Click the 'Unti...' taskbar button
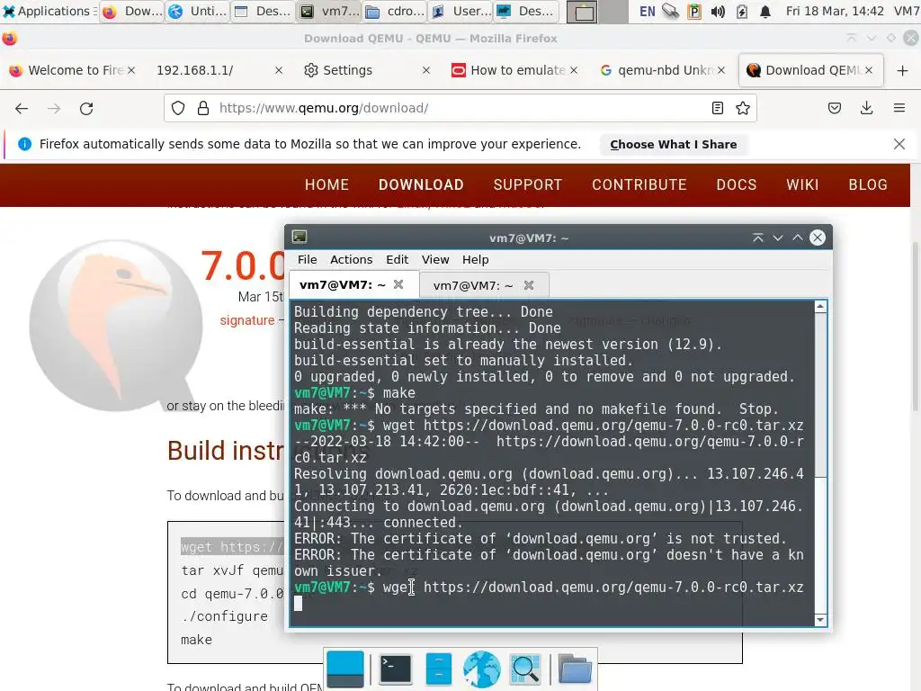 [x=197, y=11]
